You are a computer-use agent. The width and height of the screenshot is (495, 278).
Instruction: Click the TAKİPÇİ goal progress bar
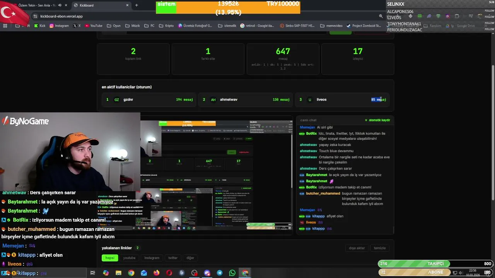click(x=435, y=264)
